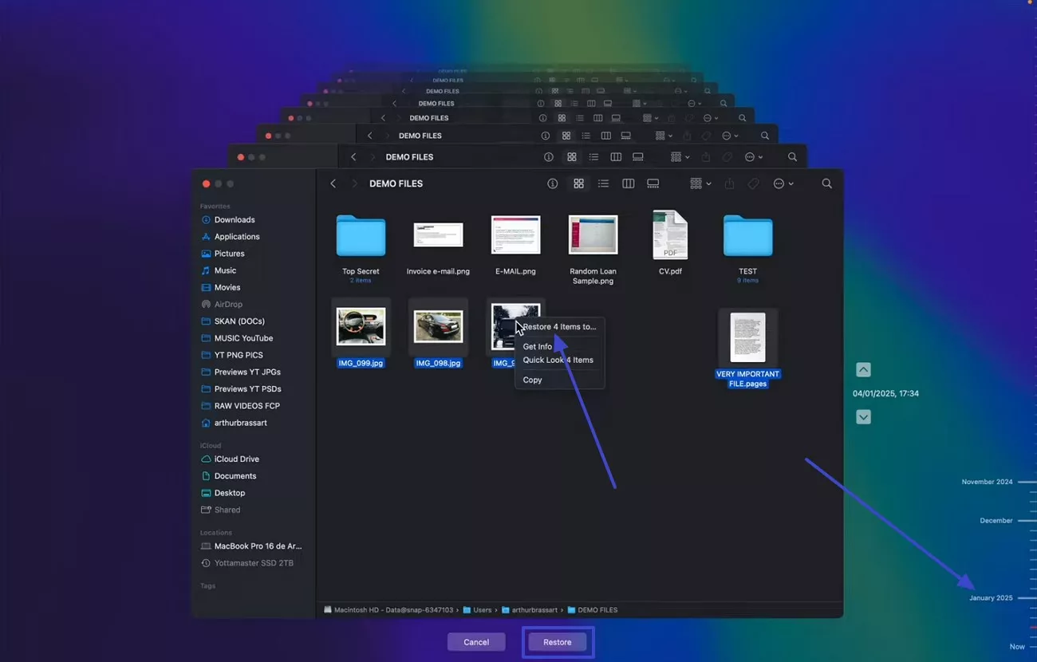Click the up arrow to go back in time

point(863,369)
